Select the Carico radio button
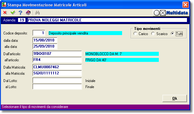This screenshot has width=194, height=114. click(135, 34)
